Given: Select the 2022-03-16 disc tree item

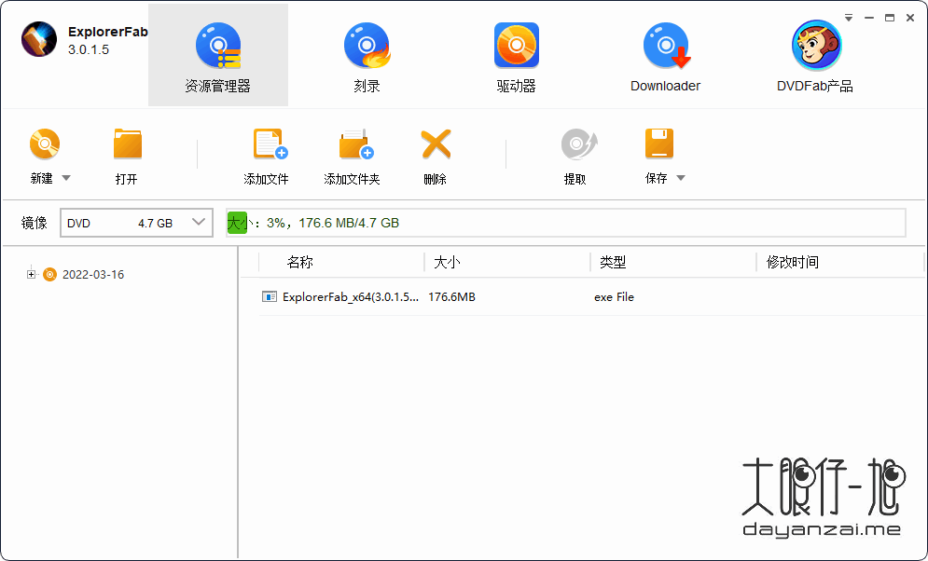Looking at the screenshot, I should [x=93, y=274].
